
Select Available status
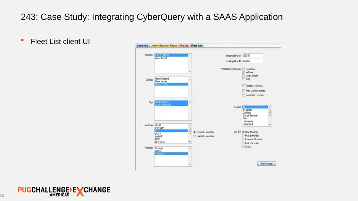pos(255,110)
